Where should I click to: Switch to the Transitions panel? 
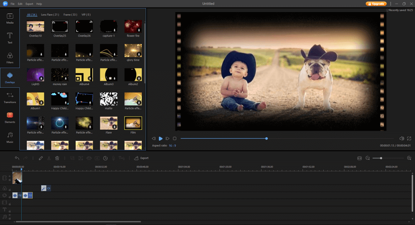[x=10, y=98]
